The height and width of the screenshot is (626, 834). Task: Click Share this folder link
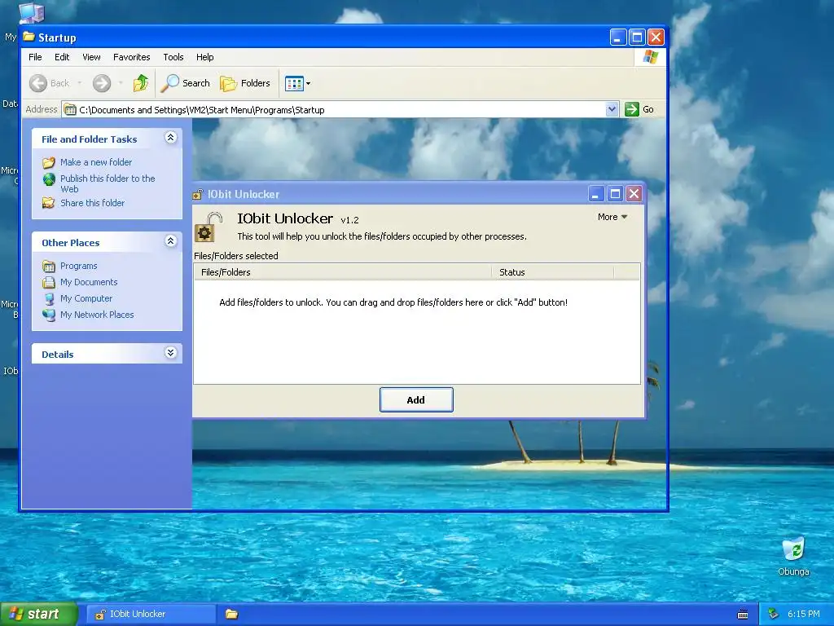92,203
